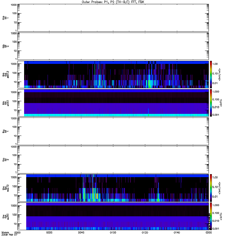Click '0.10' on thb edc12 color bar scale

coord(215,74)
